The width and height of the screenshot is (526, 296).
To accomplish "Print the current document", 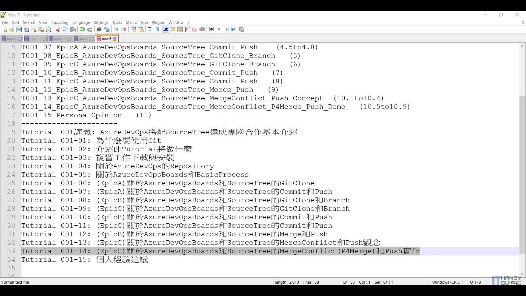I will 48,29.
